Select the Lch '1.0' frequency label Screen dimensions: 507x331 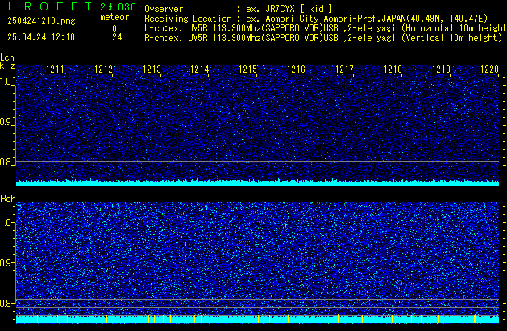tap(6, 82)
